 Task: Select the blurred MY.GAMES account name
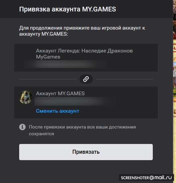coord(74,101)
